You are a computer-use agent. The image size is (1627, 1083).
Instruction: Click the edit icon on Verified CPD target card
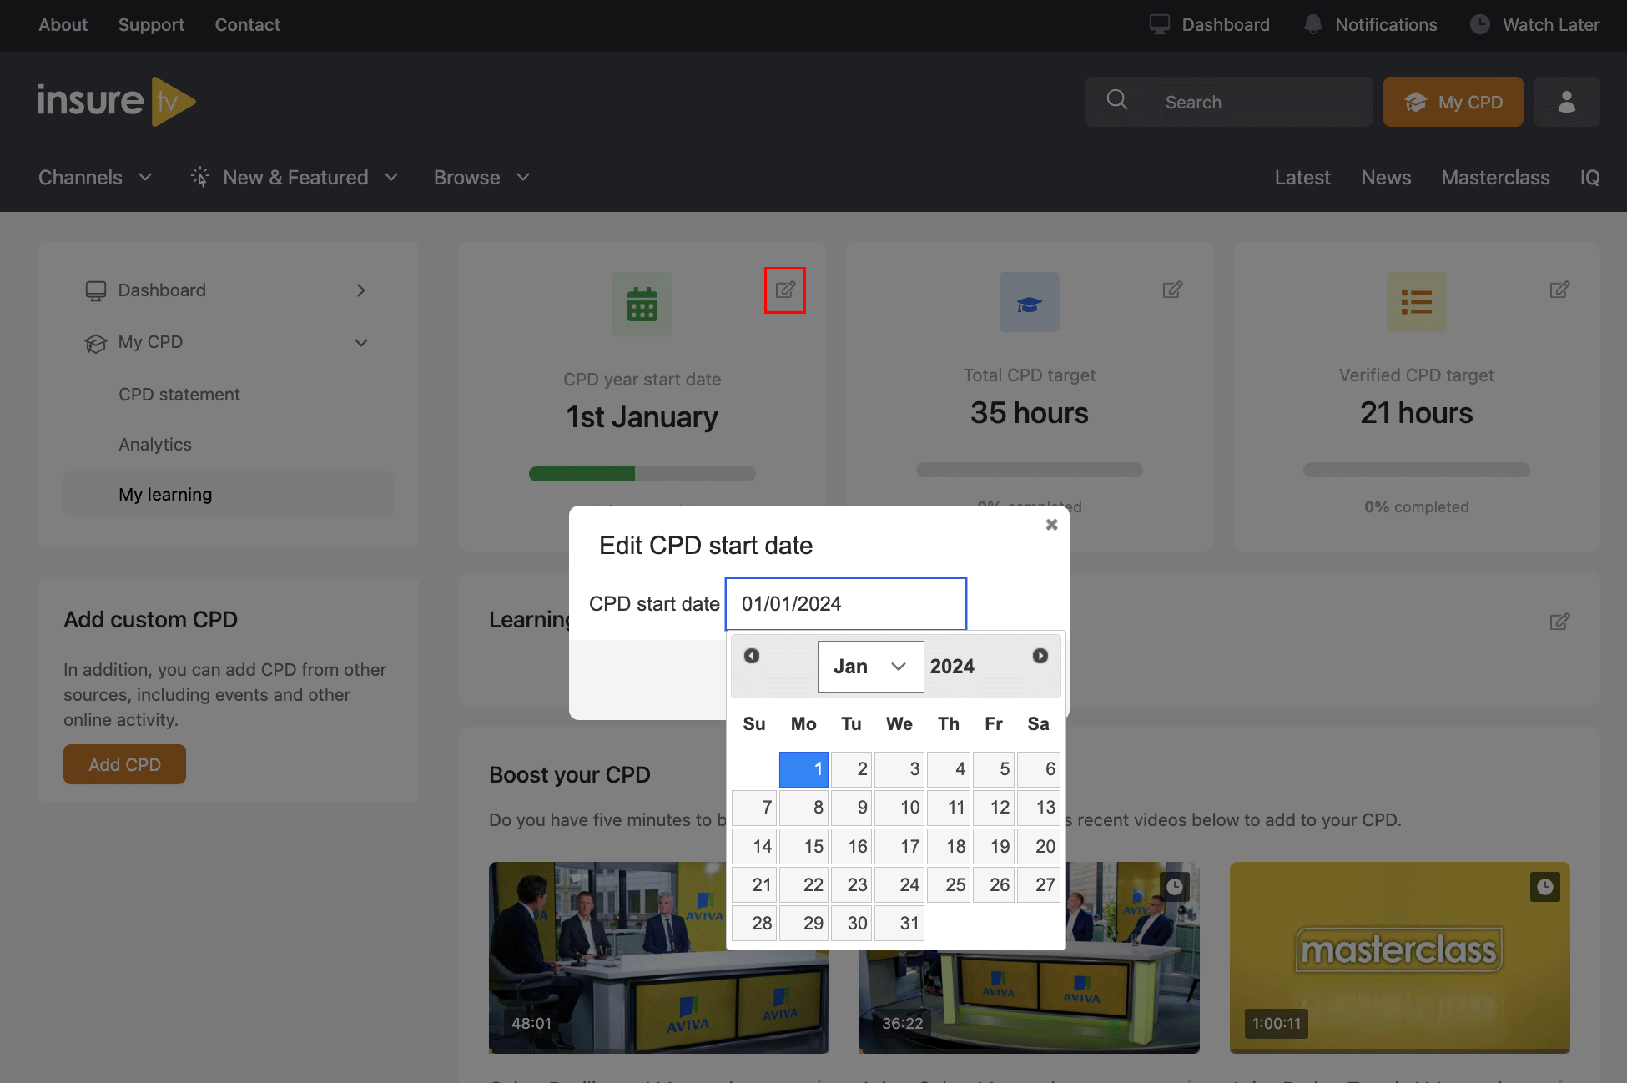click(1559, 290)
